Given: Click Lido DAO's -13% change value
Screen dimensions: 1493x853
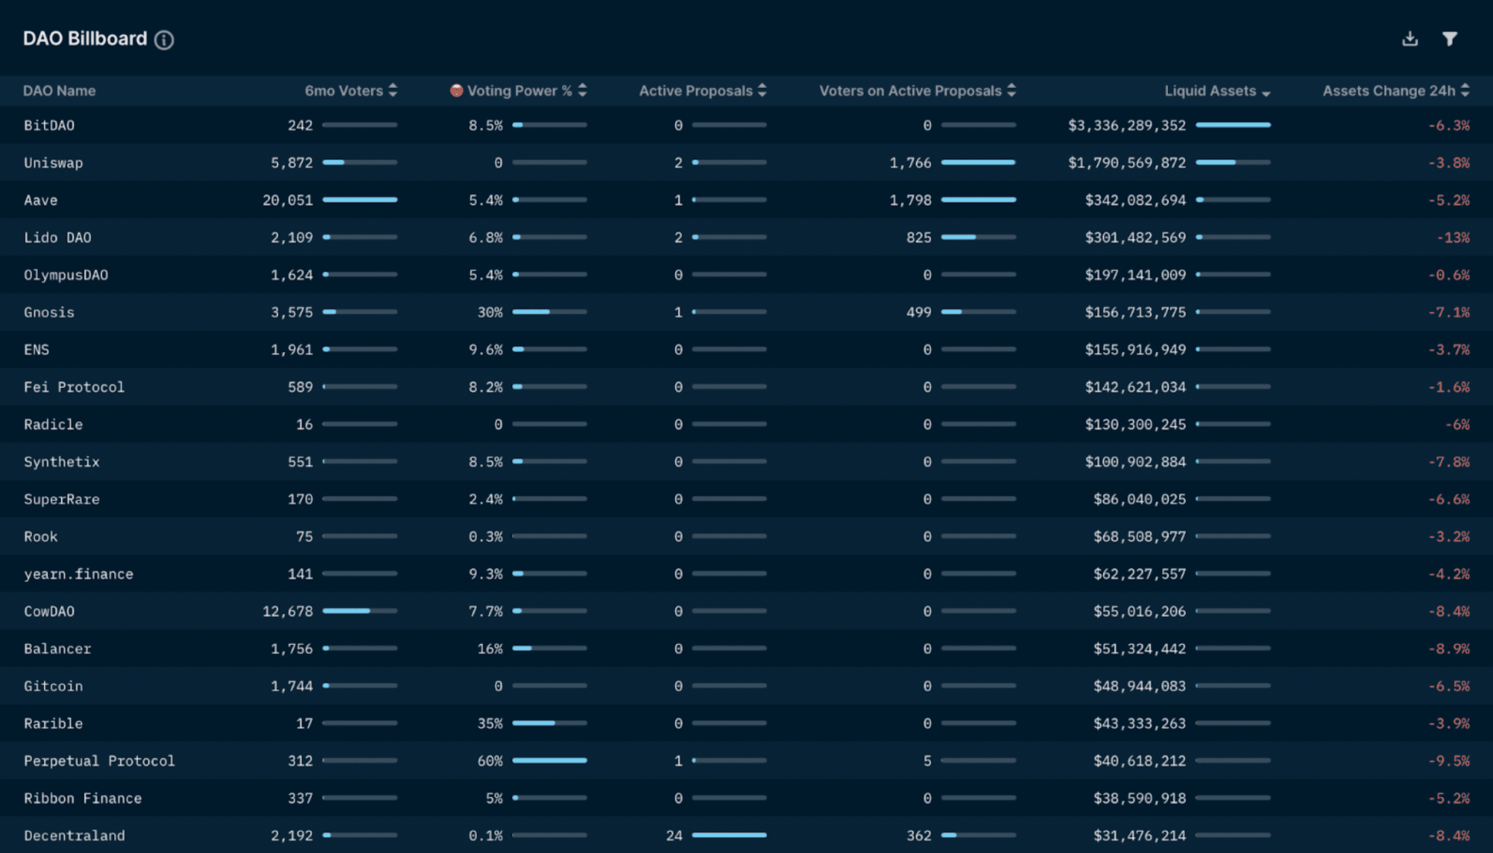Looking at the screenshot, I should tap(1453, 237).
